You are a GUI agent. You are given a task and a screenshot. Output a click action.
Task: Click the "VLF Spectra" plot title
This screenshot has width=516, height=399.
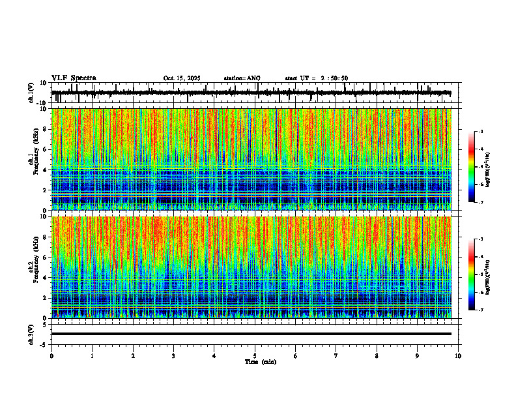tap(74, 78)
